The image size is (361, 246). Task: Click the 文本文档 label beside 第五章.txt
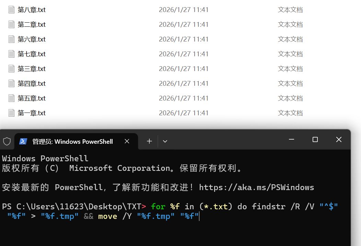pyautogui.click(x=290, y=98)
